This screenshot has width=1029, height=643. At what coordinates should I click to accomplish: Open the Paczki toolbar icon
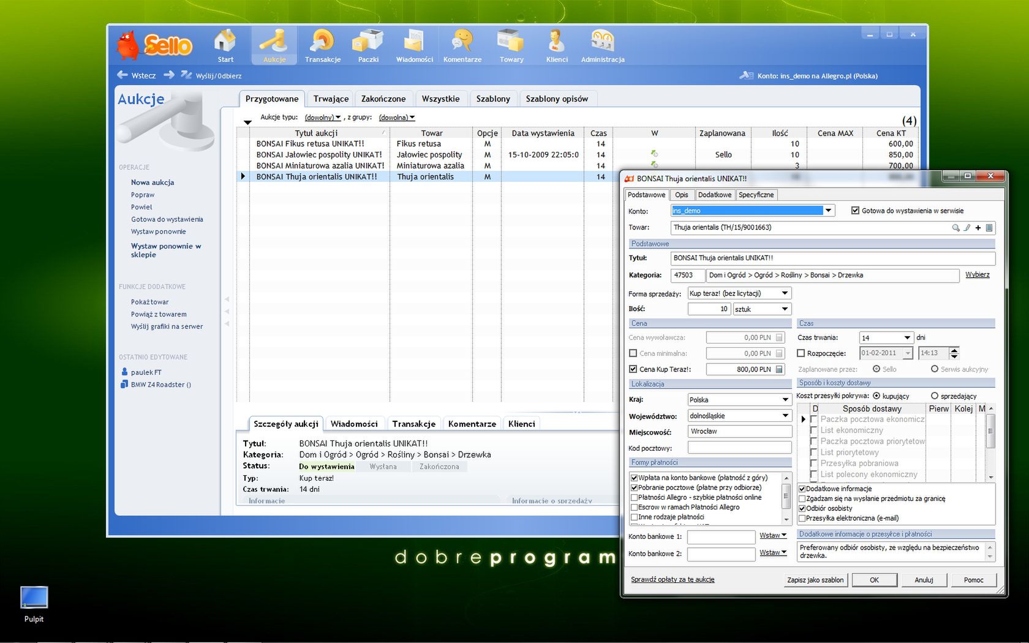coord(368,46)
